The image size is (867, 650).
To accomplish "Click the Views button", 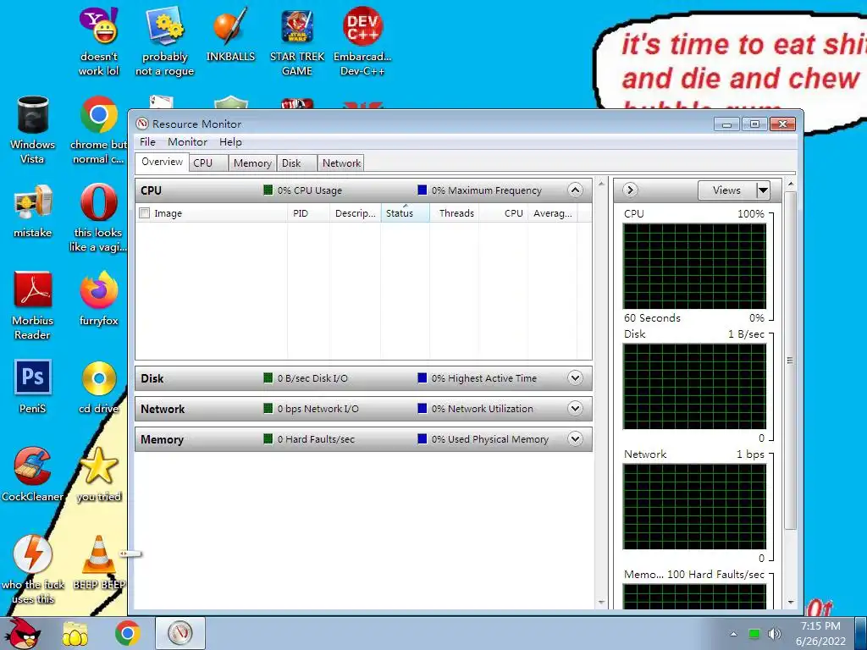I will [x=726, y=190].
